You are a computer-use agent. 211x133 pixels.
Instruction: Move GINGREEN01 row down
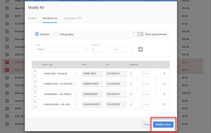tap(35, 96)
